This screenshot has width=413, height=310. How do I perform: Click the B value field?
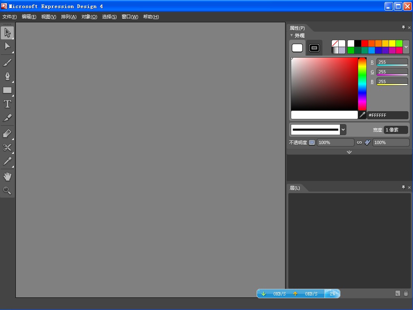(x=392, y=82)
